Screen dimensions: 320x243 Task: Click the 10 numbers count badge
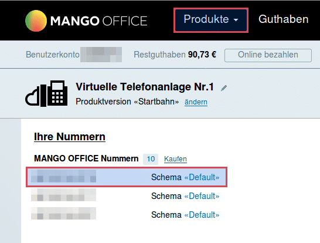151,159
